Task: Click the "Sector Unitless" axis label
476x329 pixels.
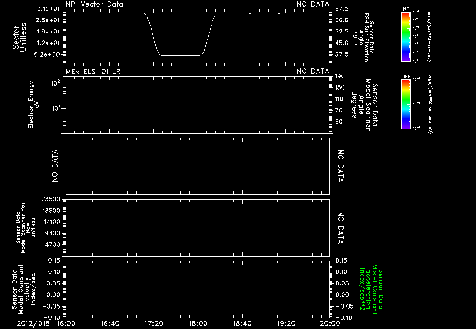Action: (x=20, y=37)
